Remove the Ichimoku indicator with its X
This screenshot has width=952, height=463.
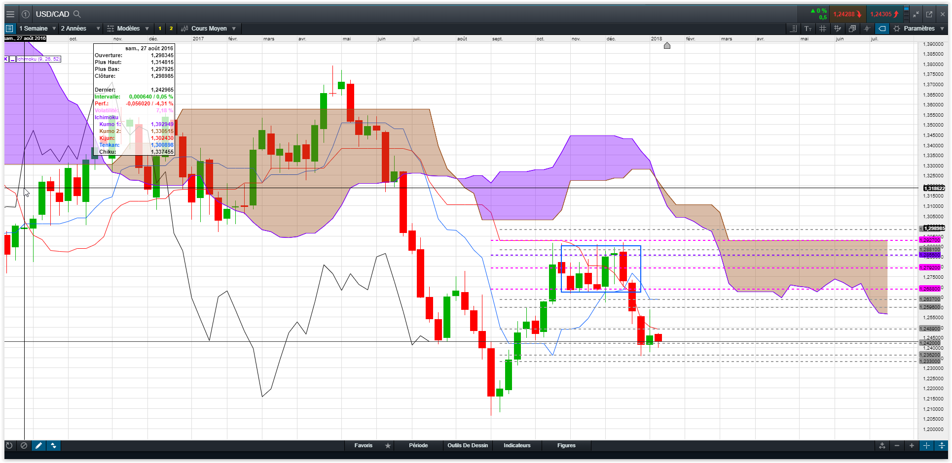point(6,59)
